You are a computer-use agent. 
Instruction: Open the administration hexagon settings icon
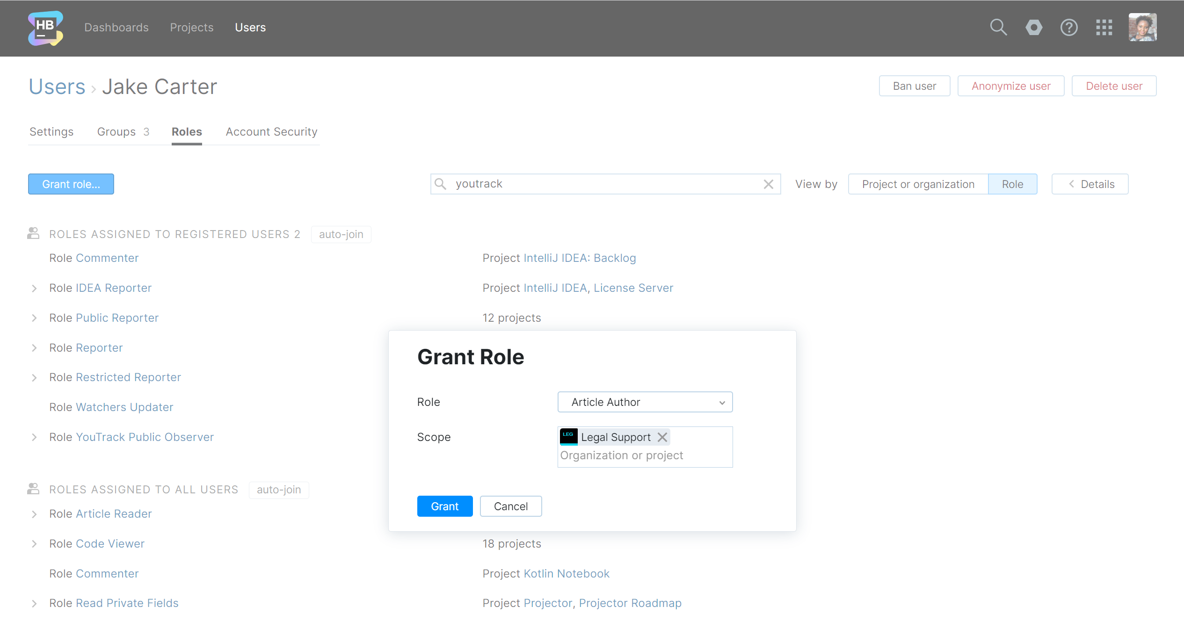tap(1034, 28)
